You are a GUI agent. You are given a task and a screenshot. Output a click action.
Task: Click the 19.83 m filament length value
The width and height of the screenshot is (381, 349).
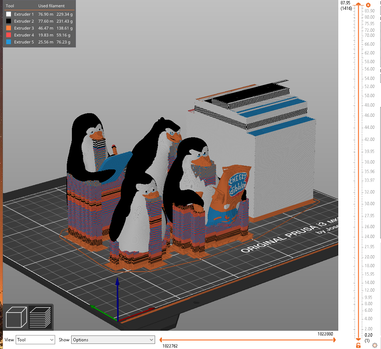tap(46, 35)
